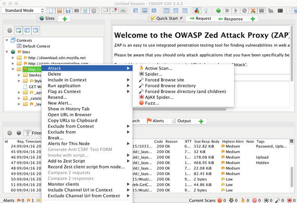Switch to the Response tab
Viewport: 297px width, 203px height.
[x=230, y=19]
